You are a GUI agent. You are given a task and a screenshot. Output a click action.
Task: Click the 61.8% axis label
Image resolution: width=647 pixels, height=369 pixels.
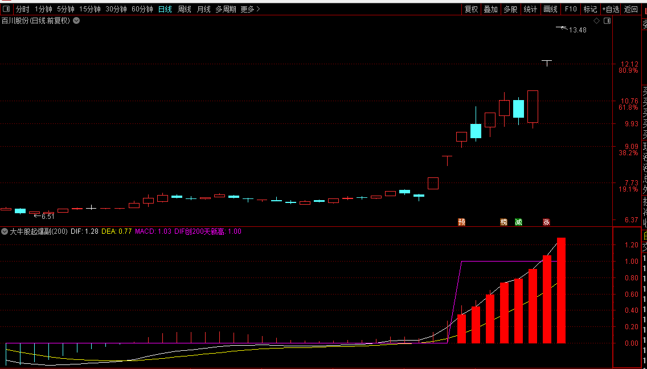(x=628, y=107)
